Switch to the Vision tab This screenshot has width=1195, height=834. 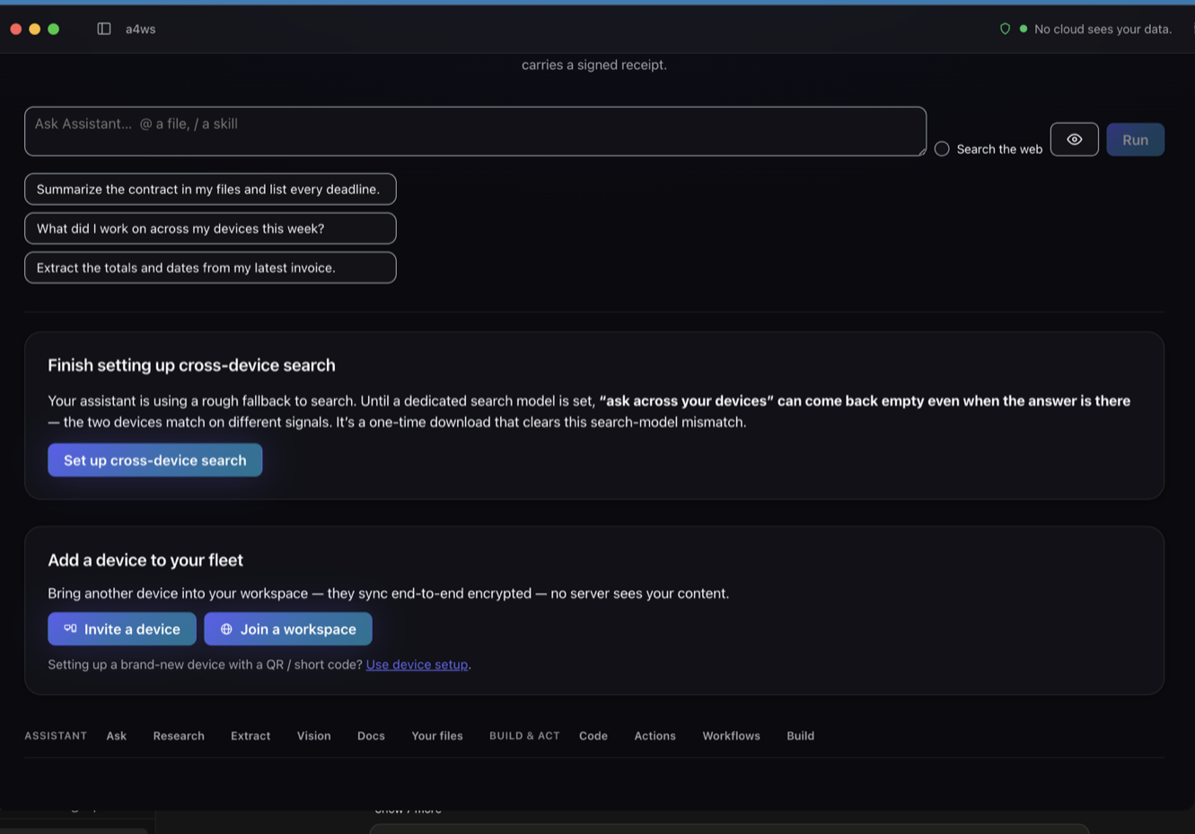(x=314, y=735)
